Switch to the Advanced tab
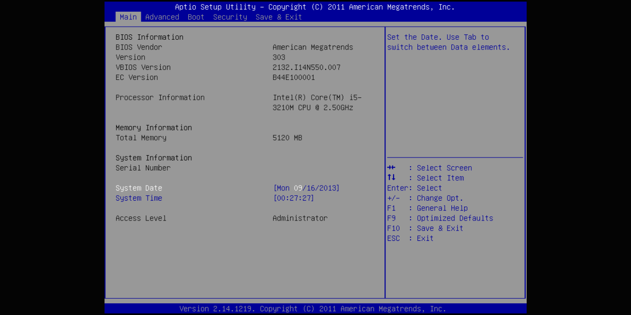The width and height of the screenshot is (631, 315). pos(162,17)
